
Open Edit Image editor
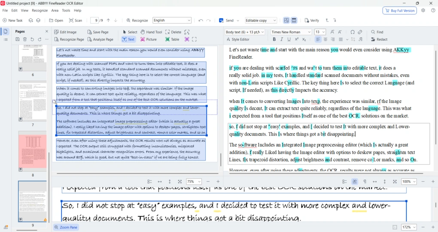[x=65, y=32]
